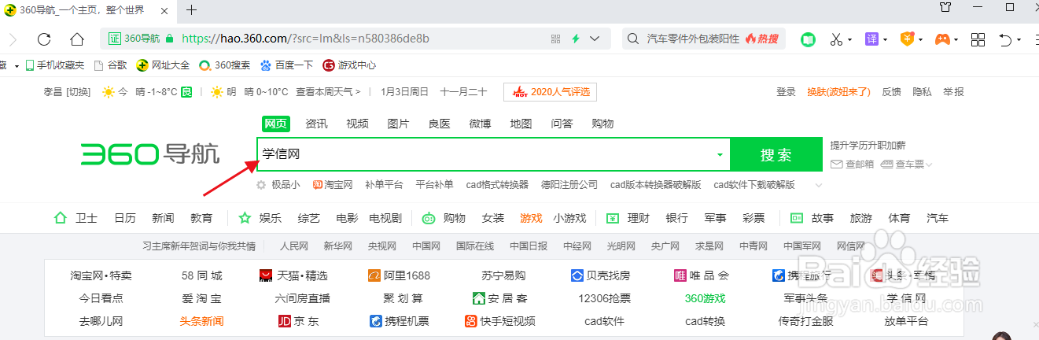Image resolution: width=1039 pixels, height=340 pixels.
Task: Click inside the browser hot-search box
Action: tap(704, 39)
